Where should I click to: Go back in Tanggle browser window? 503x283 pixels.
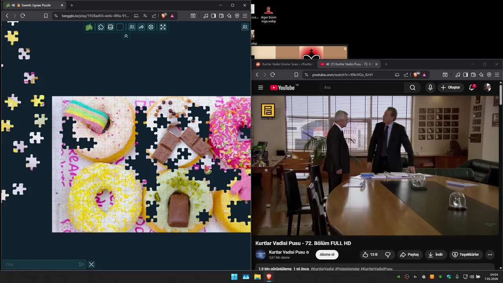click(7, 16)
